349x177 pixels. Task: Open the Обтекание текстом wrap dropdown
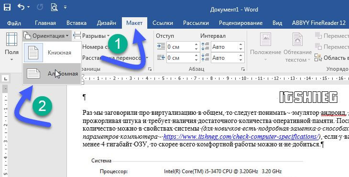(297, 47)
